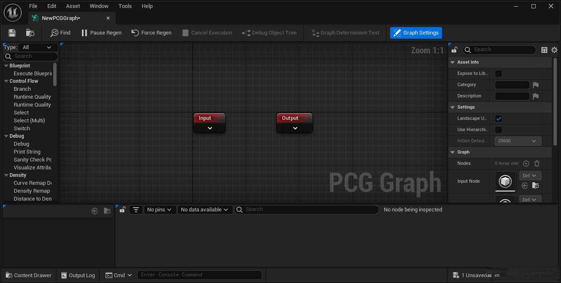Click Force Regen button
The width and height of the screenshot is (561, 283).
click(x=151, y=32)
